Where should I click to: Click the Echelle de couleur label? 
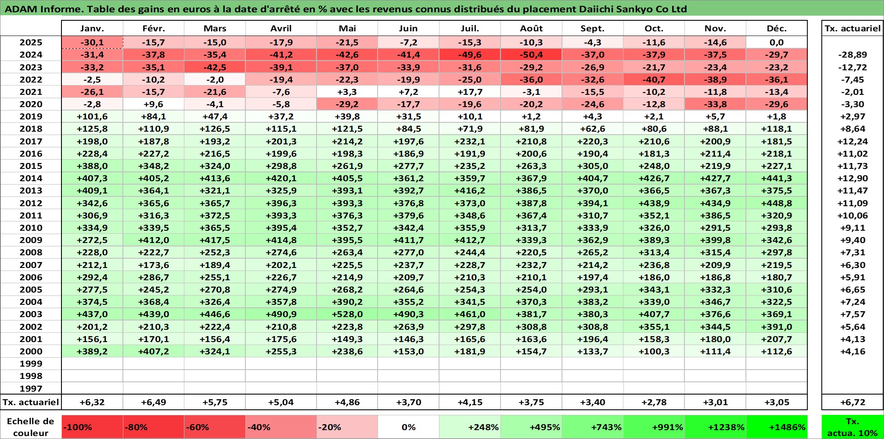(31, 427)
